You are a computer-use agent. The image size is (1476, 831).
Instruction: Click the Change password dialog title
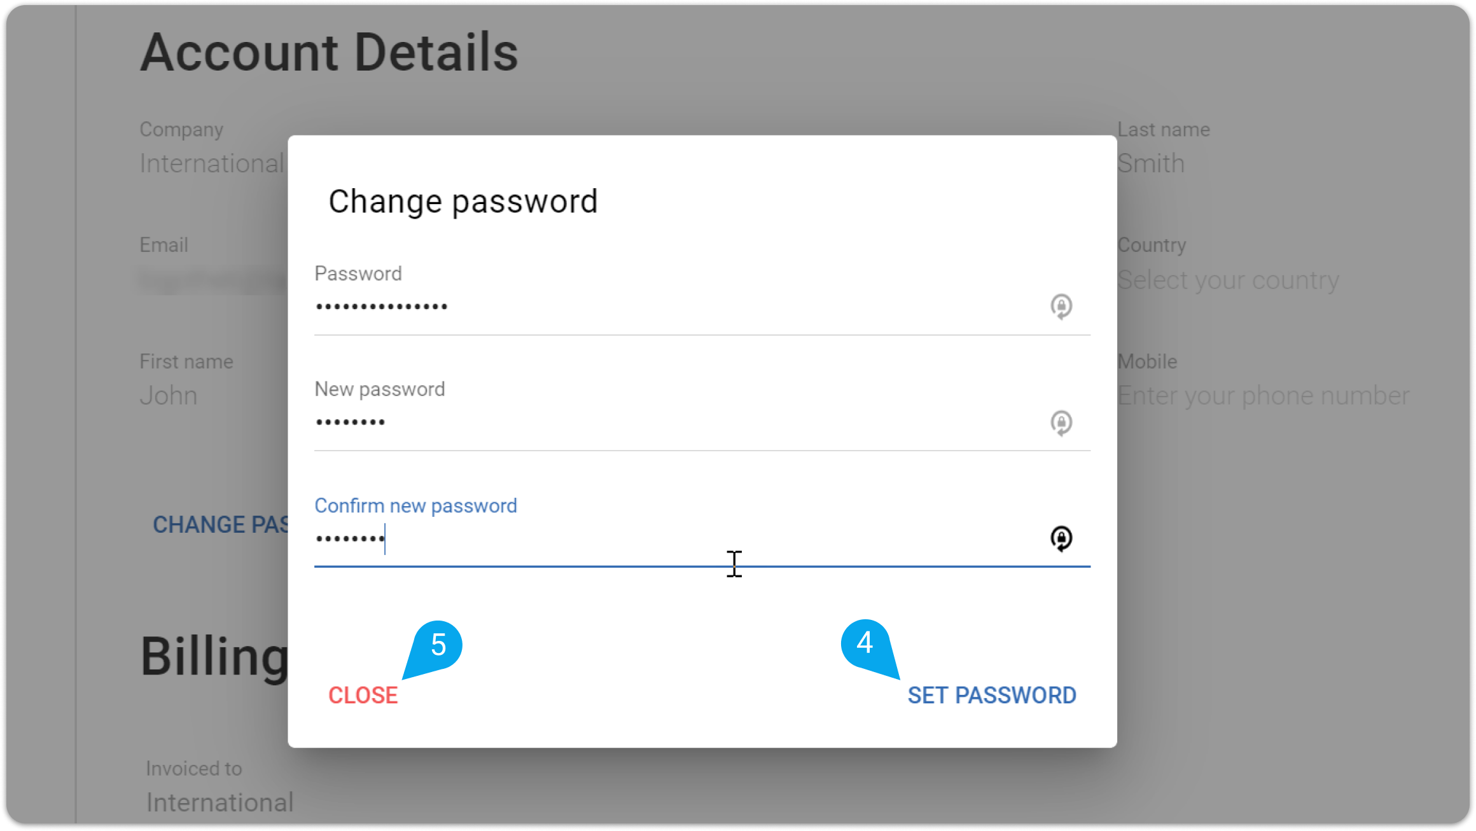tap(463, 202)
